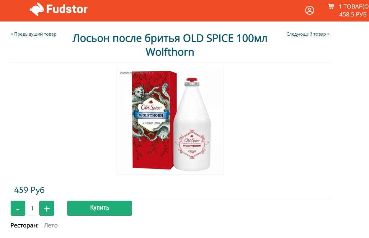Decrease quantity with the minus button
This screenshot has width=369, height=238.
tap(18, 208)
